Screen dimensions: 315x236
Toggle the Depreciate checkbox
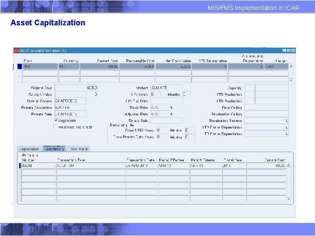tap(56, 120)
